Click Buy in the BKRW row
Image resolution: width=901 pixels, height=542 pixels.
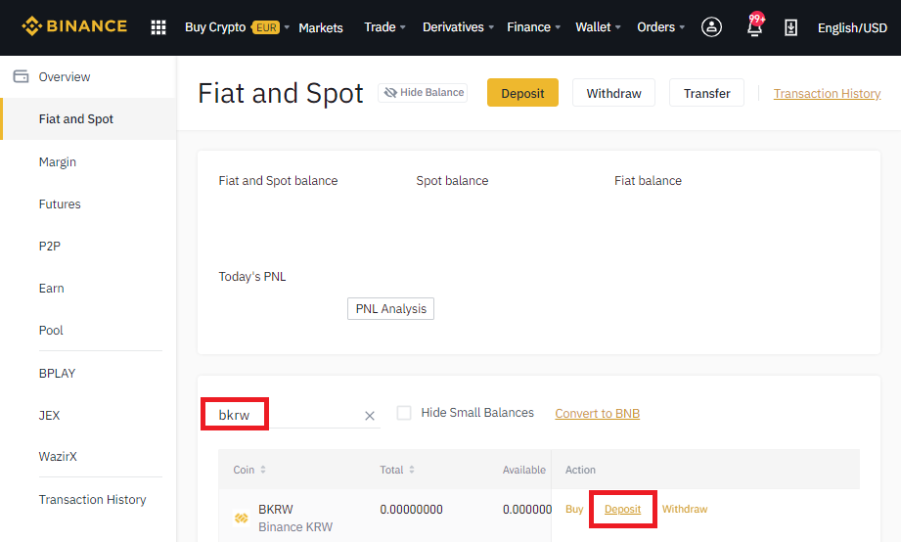[574, 510]
